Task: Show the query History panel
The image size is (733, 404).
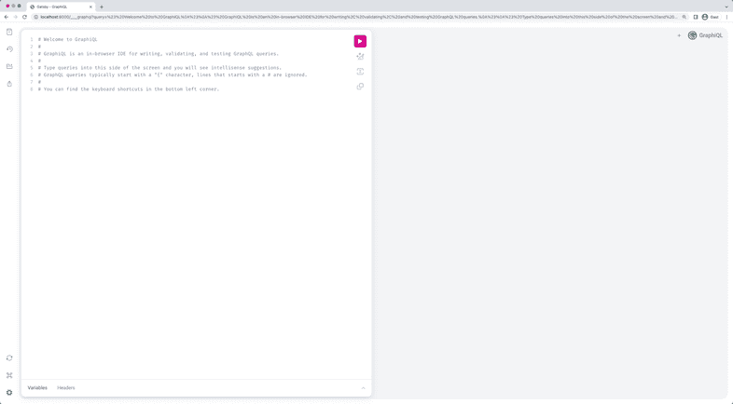Action: tap(9, 49)
